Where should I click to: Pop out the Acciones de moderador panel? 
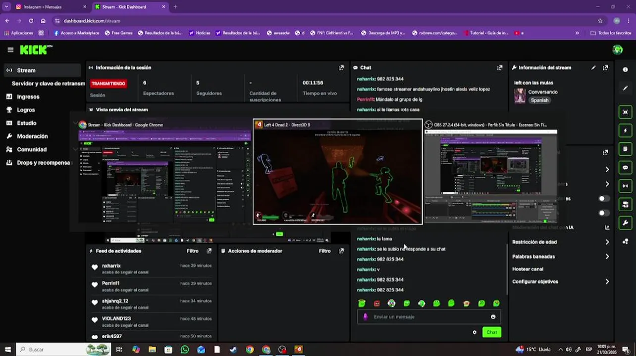tap(341, 251)
